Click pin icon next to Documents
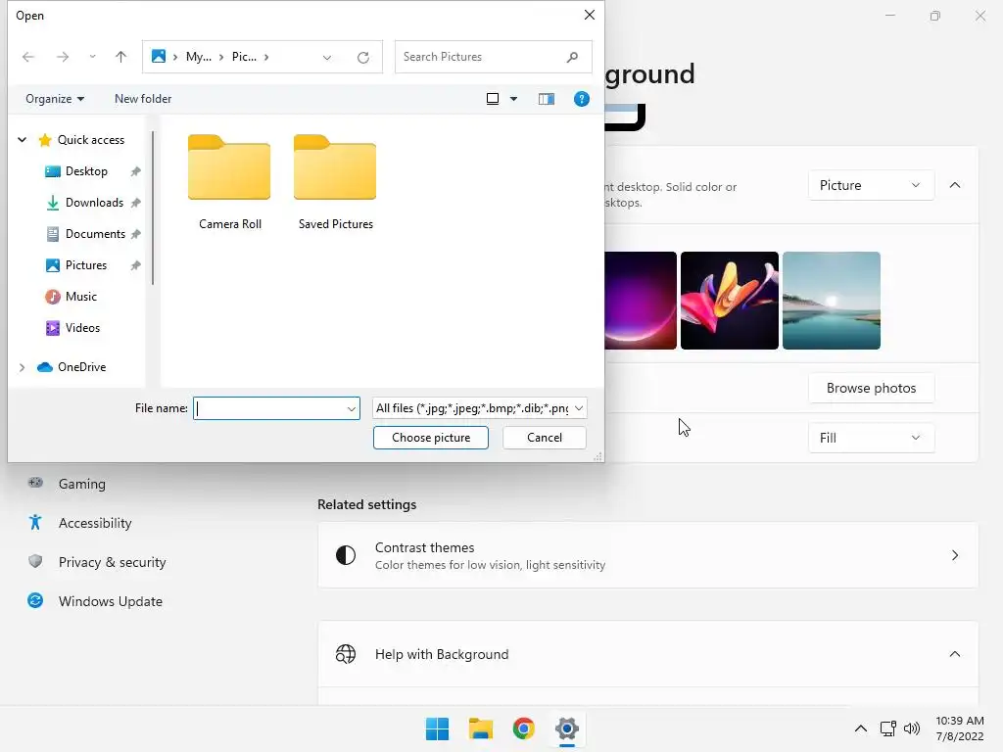Screen dimensions: 1003x752 [x=135, y=234]
